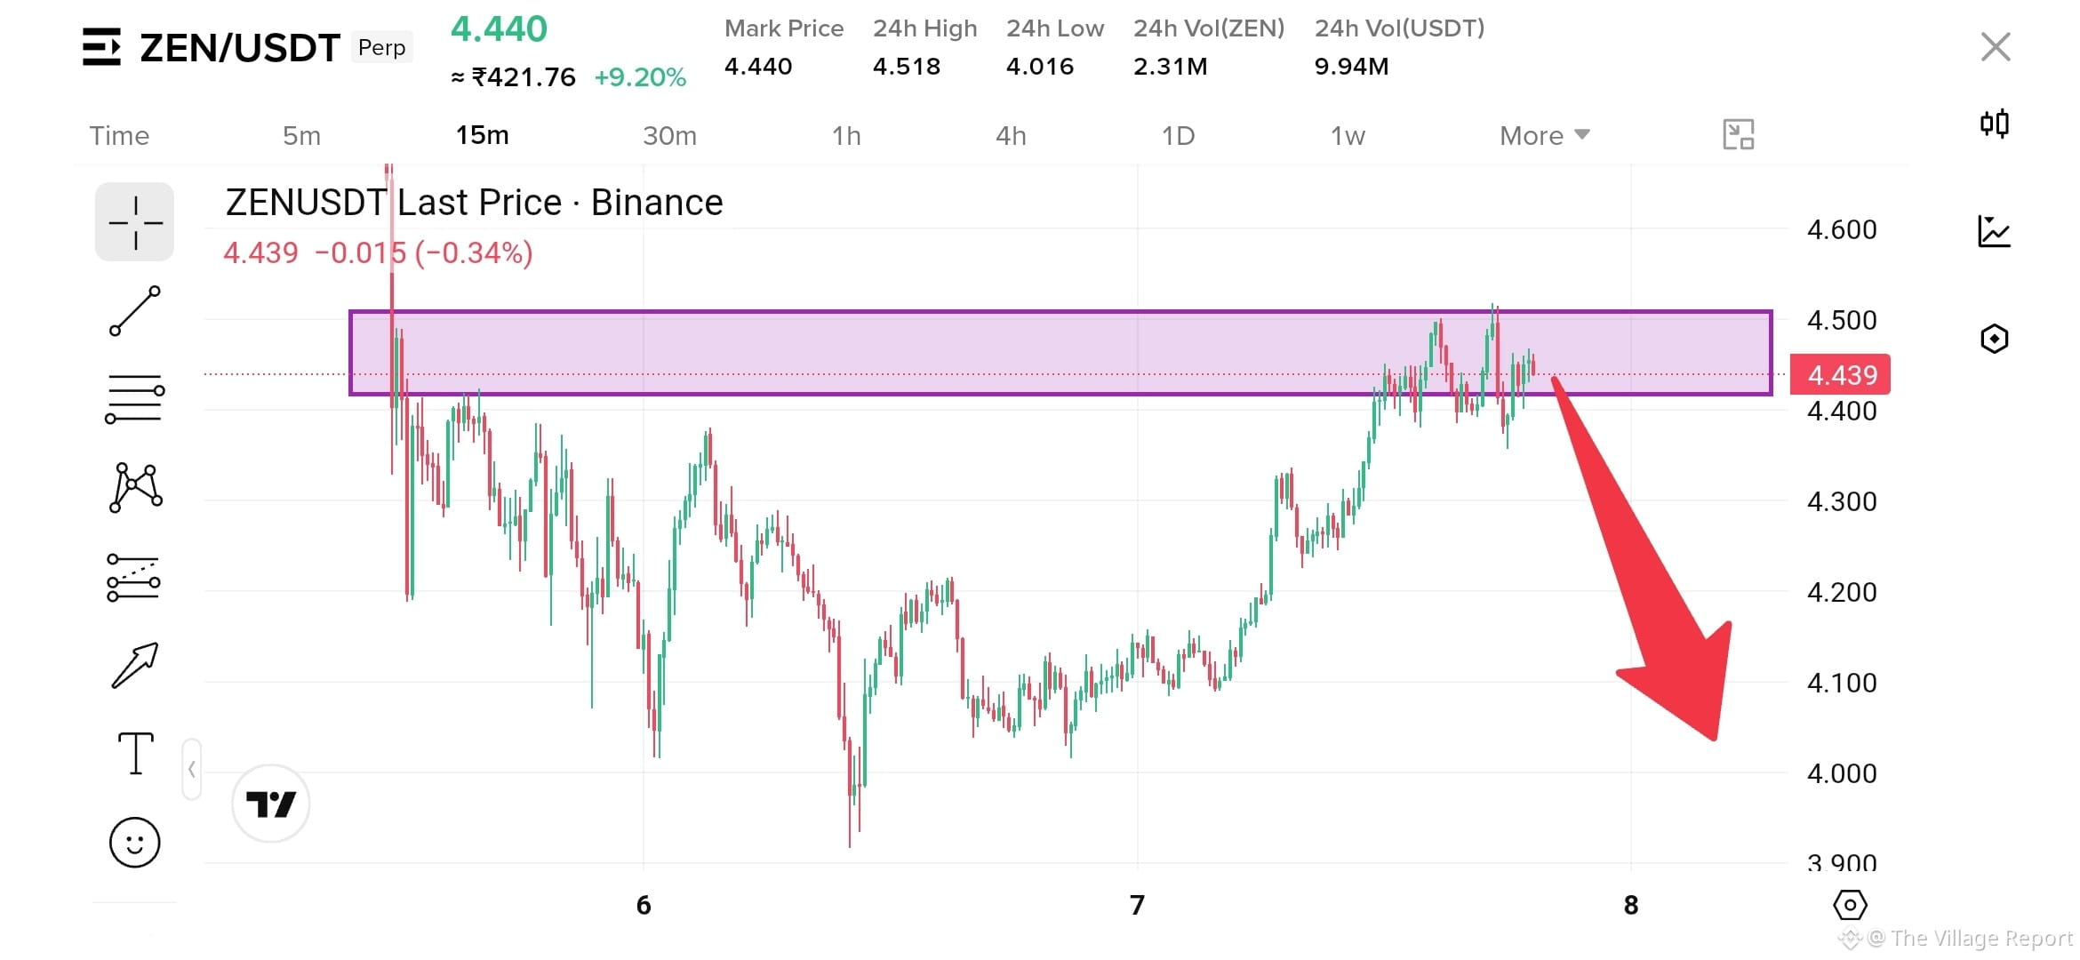Toggle chart layout expand icon
The width and height of the screenshot is (2080, 960).
1739,135
